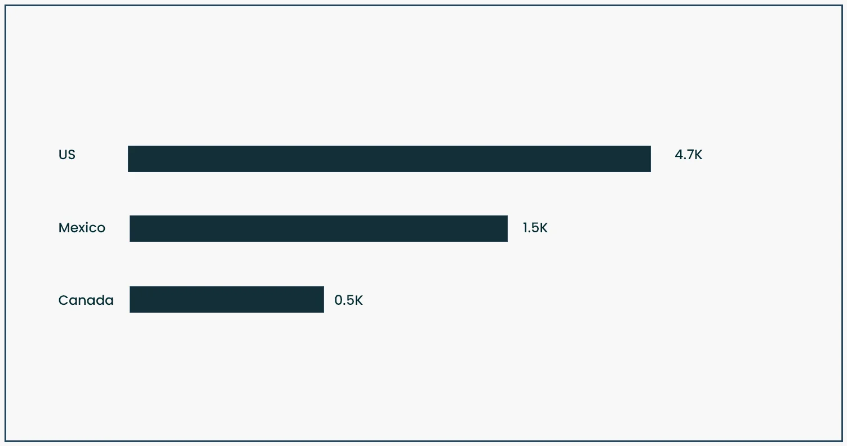Select the Mexico country label

82,228
